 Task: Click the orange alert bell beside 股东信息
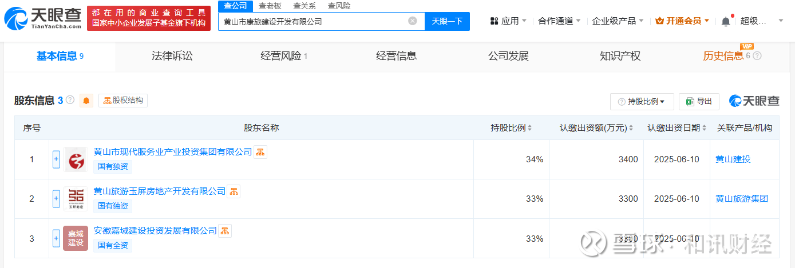coord(86,101)
